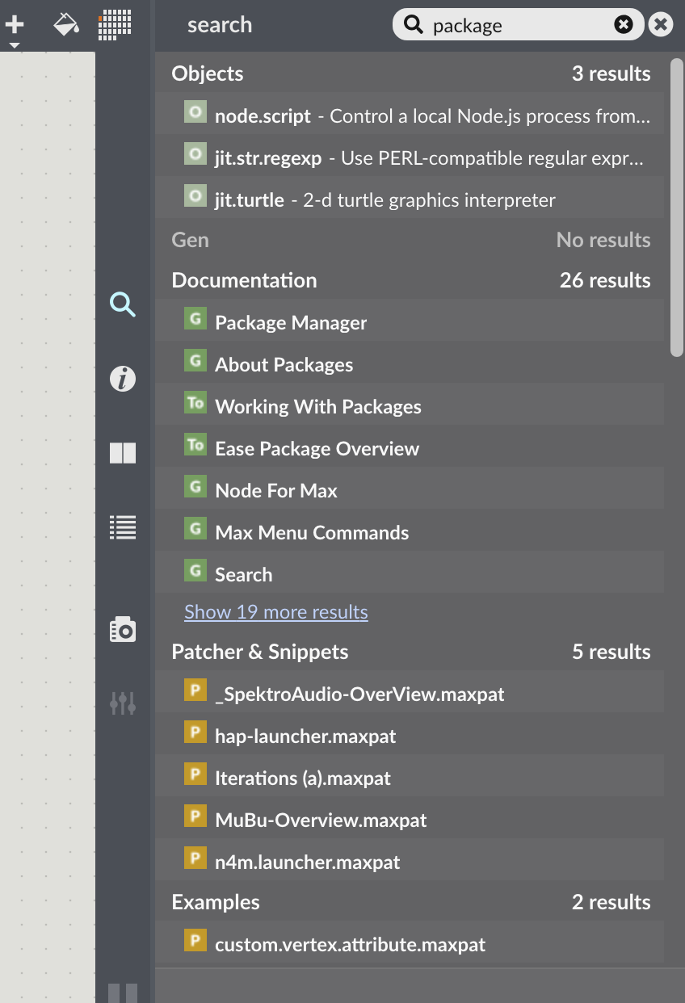
Task: Collapse the Documentation results header
Action: pyautogui.click(x=411, y=280)
